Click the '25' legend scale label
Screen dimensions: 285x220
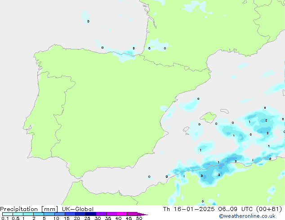[87, 218]
